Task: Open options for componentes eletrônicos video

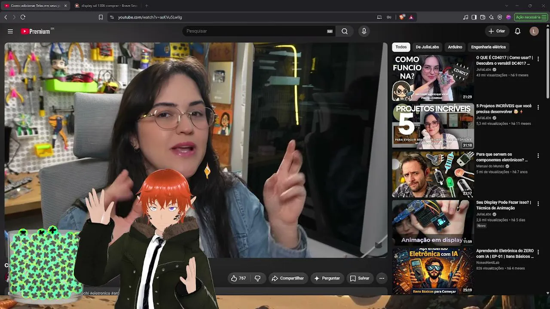Action: (538, 155)
